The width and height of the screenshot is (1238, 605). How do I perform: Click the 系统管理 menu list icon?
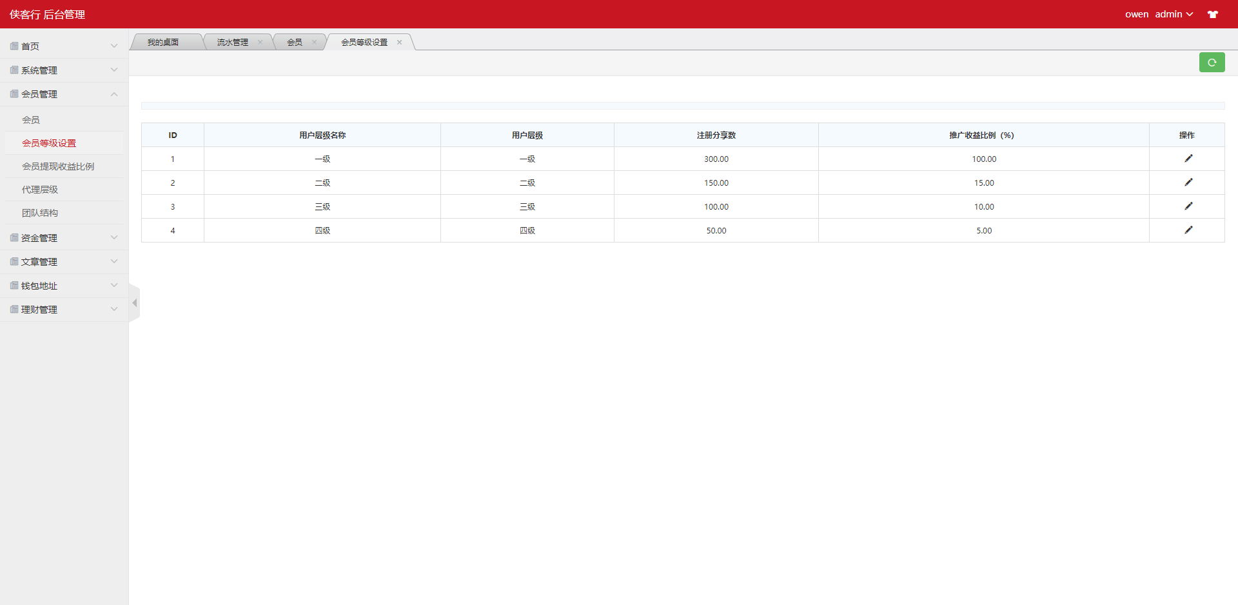click(14, 70)
